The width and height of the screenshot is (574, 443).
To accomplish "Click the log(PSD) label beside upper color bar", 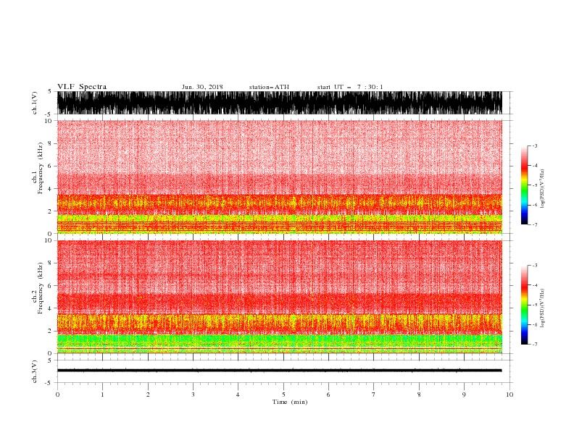I will pyautogui.click(x=542, y=189).
